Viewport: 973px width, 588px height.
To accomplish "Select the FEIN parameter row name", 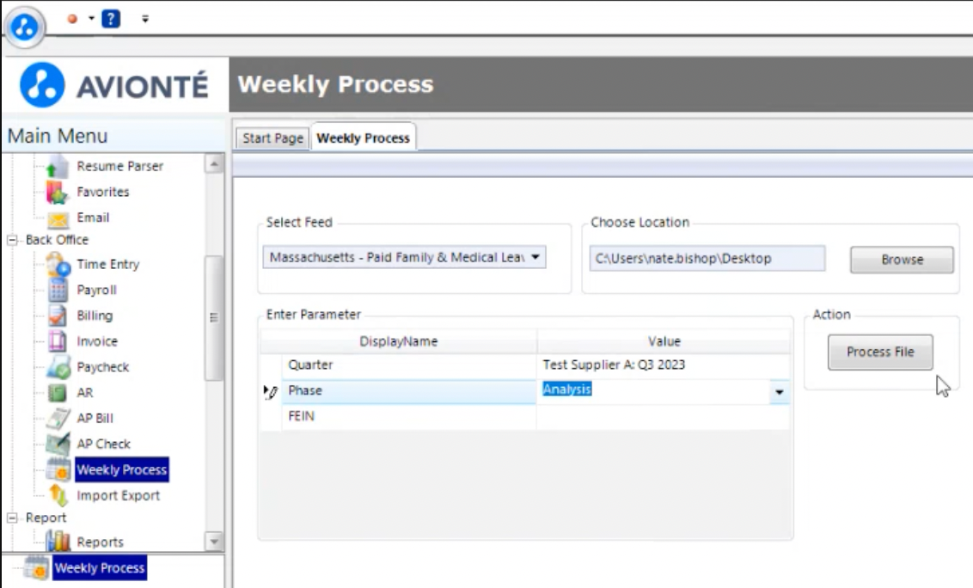I will click(x=301, y=416).
